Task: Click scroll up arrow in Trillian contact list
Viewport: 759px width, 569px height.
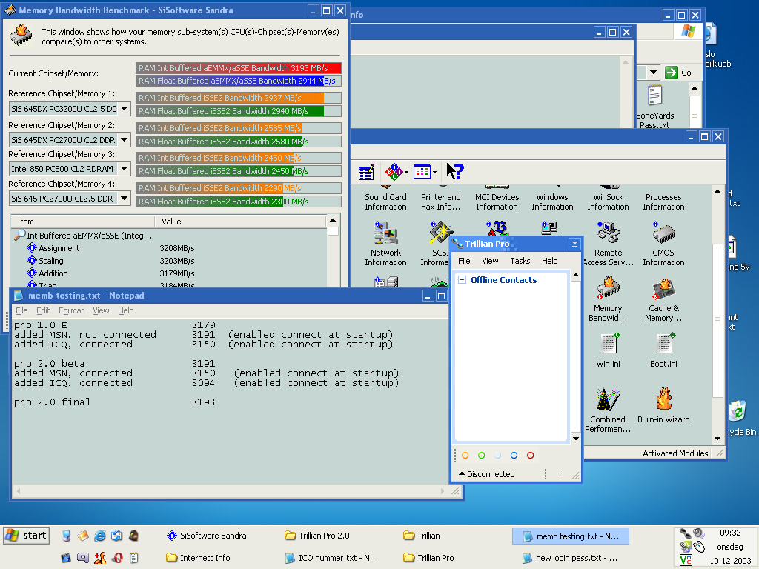Action: coord(575,276)
